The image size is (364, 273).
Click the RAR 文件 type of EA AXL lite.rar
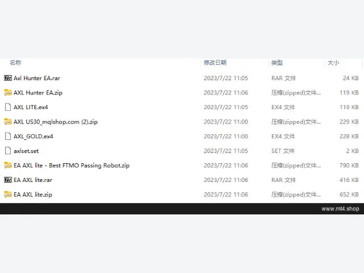[x=284, y=180]
